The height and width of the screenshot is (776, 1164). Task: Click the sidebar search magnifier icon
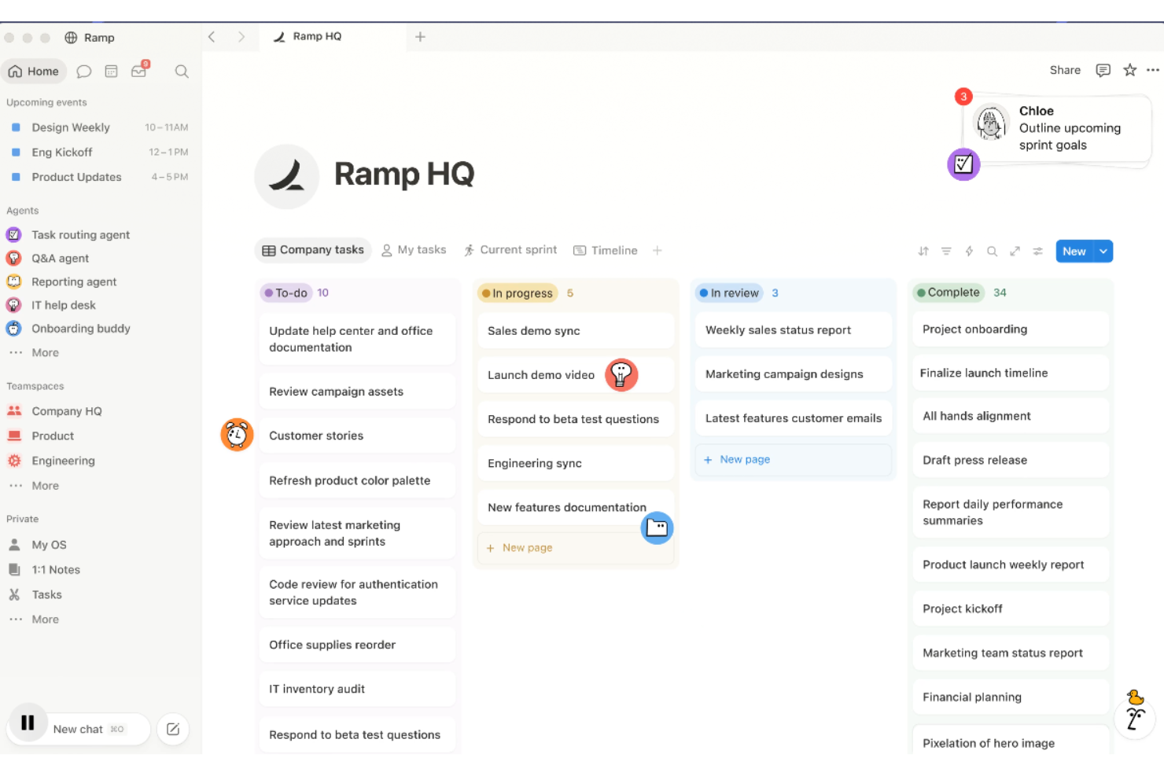(182, 72)
